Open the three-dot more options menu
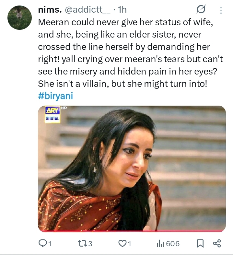This screenshot has height=255, width=233. click(221, 10)
